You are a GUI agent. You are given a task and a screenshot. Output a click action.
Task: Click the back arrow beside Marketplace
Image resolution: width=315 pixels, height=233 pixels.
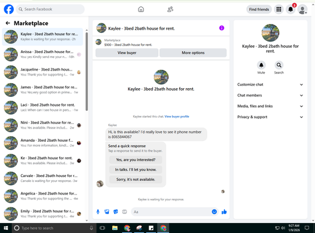pos(8,23)
